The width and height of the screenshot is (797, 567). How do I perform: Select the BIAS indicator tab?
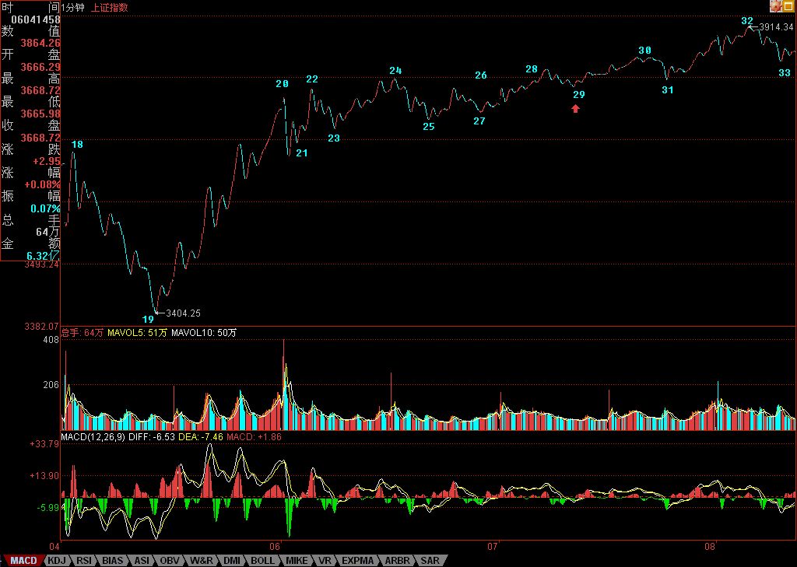pyautogui.click(x=113, y=560)
